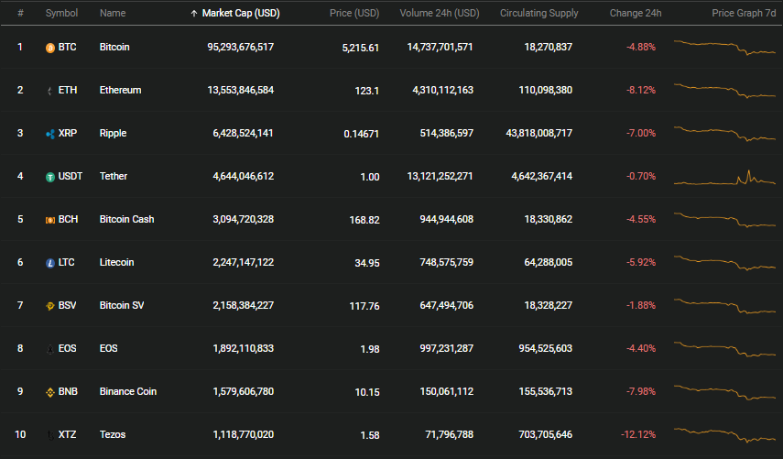The image size is (783, 459).
Task: Click the Ethereum ETH coin icon
Action: click(50, 91)
